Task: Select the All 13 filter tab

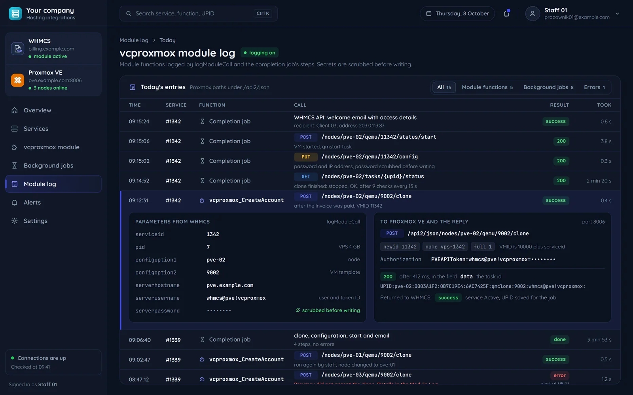Action: (x=444, y=87)
